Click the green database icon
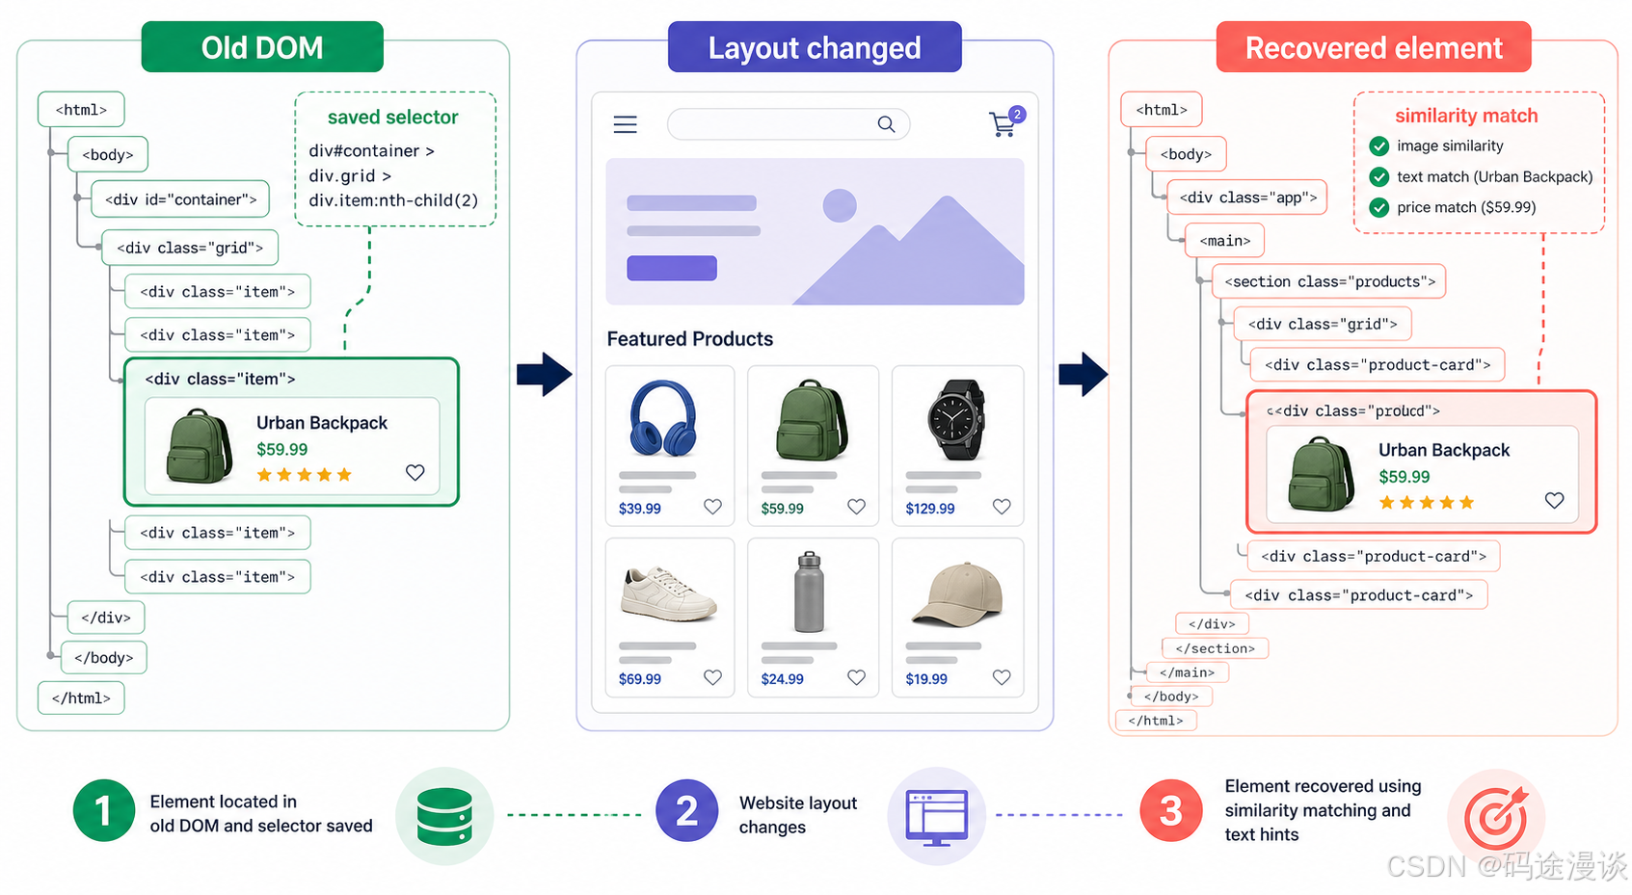 coord(444,816)
